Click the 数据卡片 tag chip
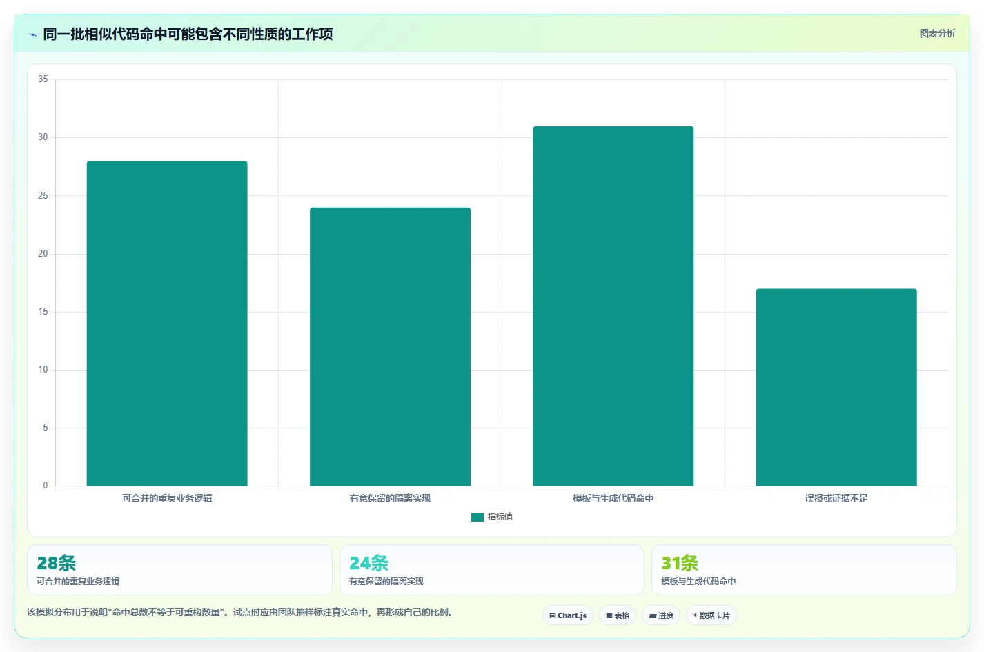984x652 pixels. coord(711,615)
